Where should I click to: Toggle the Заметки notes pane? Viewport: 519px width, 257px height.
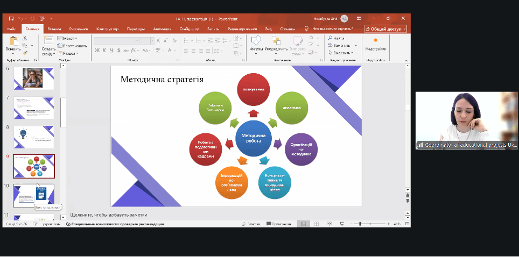(251, 224)
